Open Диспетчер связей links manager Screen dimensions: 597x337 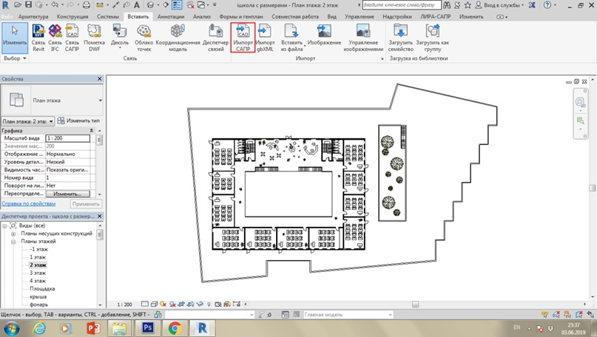pos(215,38)
